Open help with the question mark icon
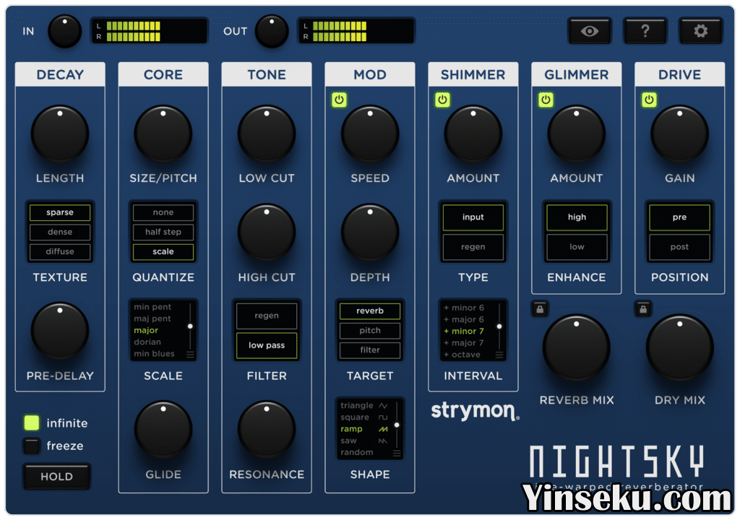The height and width of the screenshot is (520, 740). pyautogui.click(x=645, y=31)
